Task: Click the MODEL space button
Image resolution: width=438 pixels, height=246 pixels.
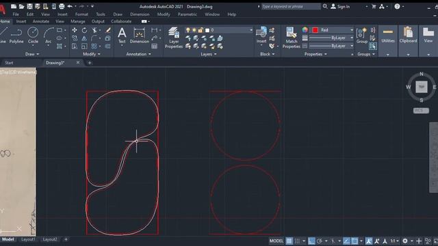Action: 276,241
